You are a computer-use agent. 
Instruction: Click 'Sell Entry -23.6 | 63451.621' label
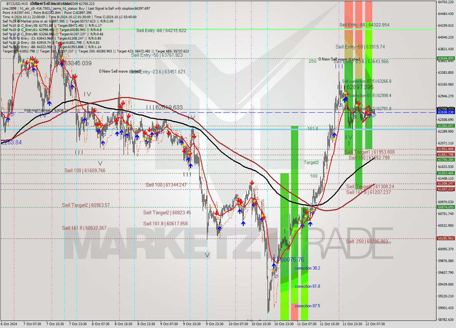coord(158,72)
